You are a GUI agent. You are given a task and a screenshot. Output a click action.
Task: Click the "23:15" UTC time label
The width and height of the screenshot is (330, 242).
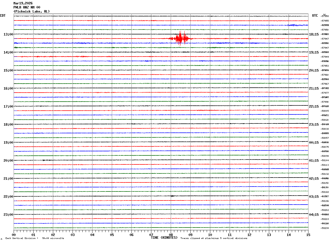click(314, 125)
